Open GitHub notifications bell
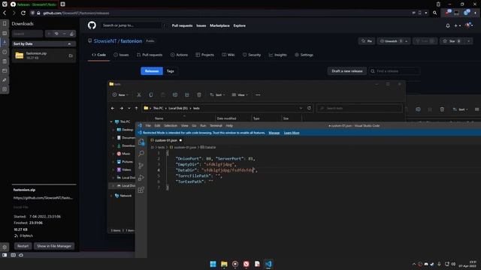The image size is (481, 270). (x=448, y=25)
